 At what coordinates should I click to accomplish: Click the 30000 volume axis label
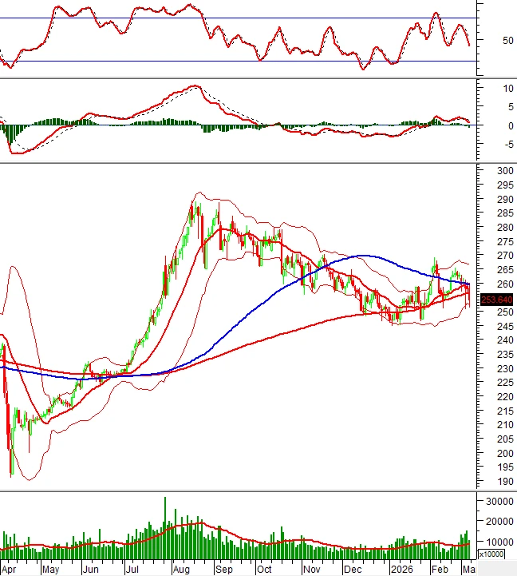coord(500,502)
